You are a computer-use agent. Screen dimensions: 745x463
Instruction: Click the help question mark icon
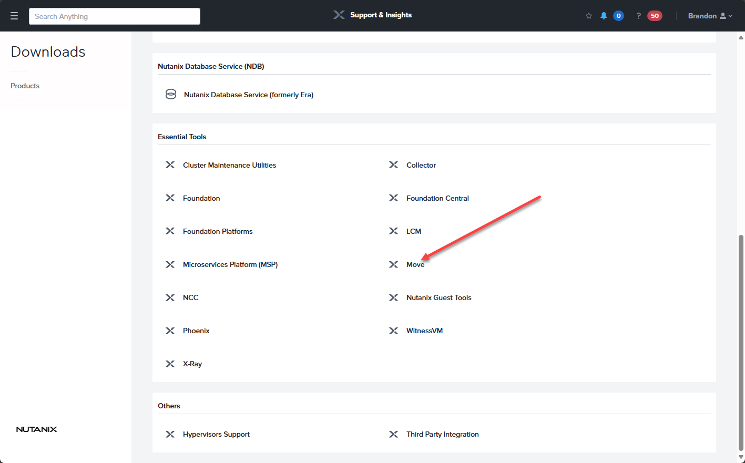click(x=638, y=16)
